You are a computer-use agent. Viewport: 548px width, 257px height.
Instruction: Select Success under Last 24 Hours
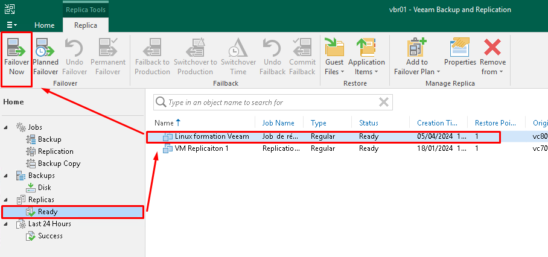click(50, 236)
